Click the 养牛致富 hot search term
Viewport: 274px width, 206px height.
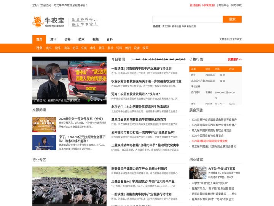(177, 26)
